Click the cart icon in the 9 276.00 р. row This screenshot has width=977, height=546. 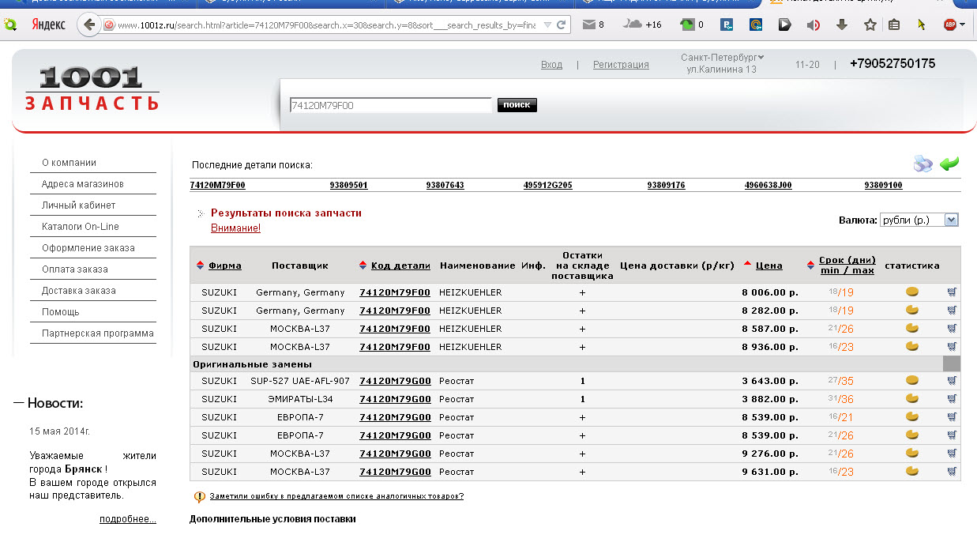[x=952, y=454]
